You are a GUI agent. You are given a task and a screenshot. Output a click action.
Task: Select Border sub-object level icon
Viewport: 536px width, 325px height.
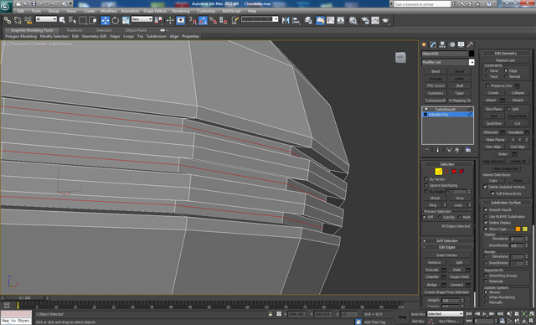446,171
